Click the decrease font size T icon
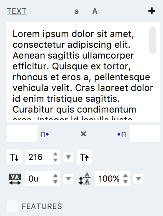The height and width of the screenshot is (216, 163). click(14, 157)
